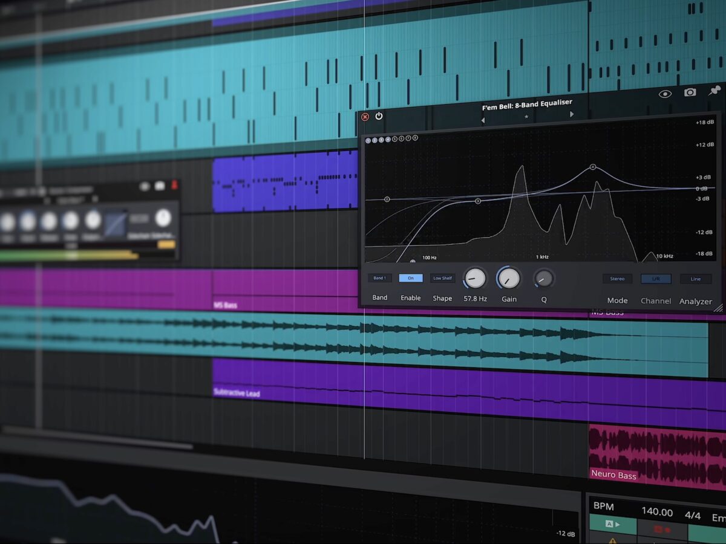Screen dimensions: 726x544
Task: Go to previous equaliser preset arrow
Action: [x=483, y=120]
